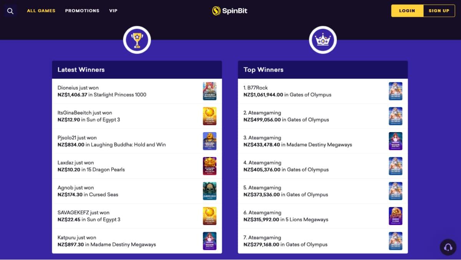Open Gates of Olympus thumbnail in rank 7 row
Image resolution: width=461 pixels, height=260 pixels.
[396, 241]
